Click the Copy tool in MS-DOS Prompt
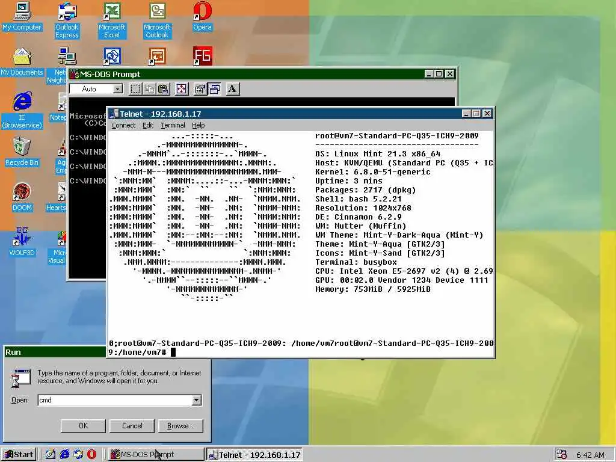Viewport: 616px width, 462px height. (149, 89)
